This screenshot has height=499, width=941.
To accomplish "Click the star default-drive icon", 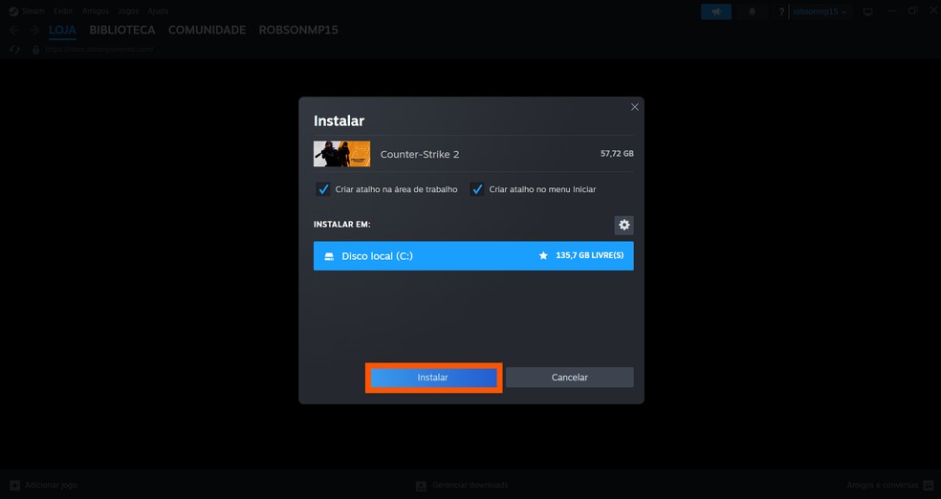I will [x=543, y=255].
